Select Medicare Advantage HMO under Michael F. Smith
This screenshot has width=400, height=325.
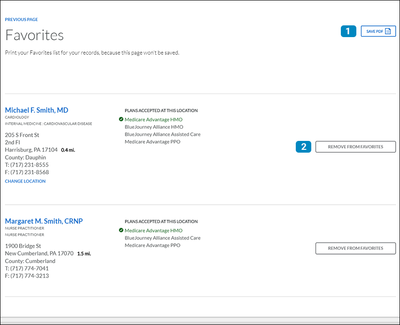coord(154,119)
